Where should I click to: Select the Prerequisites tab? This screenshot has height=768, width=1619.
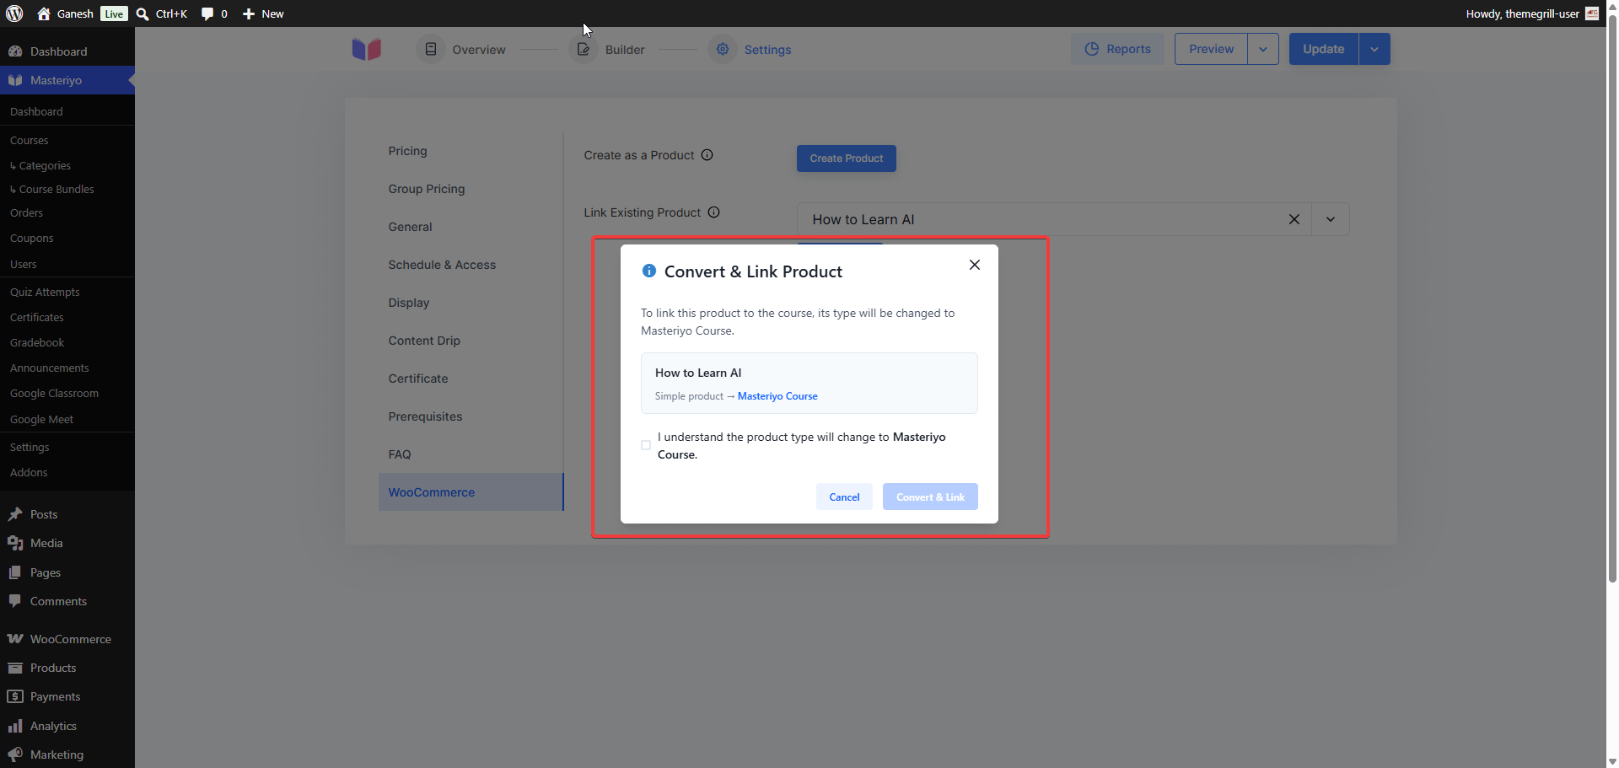pos(471,416)
